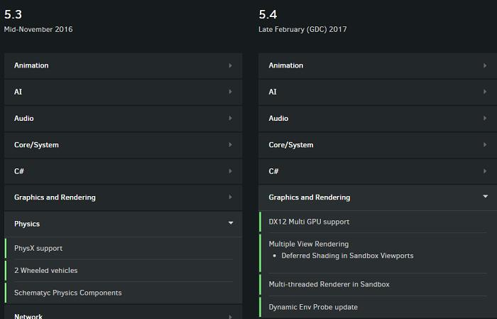Click the Mid-November 2016 date text
497x319 pixels.
click(x=38, y=30)
